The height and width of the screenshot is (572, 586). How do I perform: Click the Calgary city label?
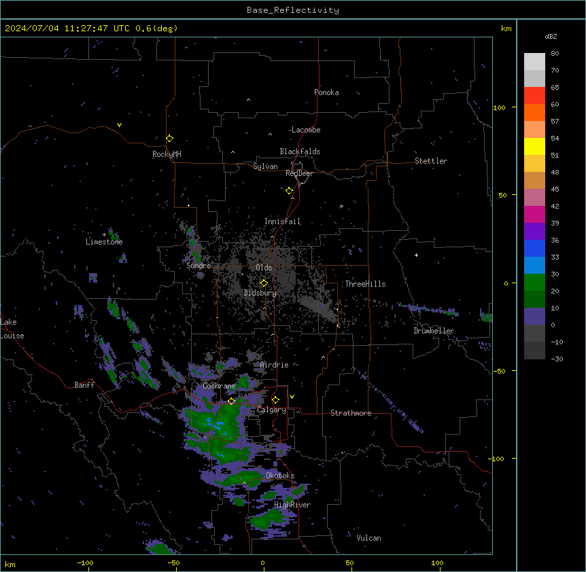(271, 410)
